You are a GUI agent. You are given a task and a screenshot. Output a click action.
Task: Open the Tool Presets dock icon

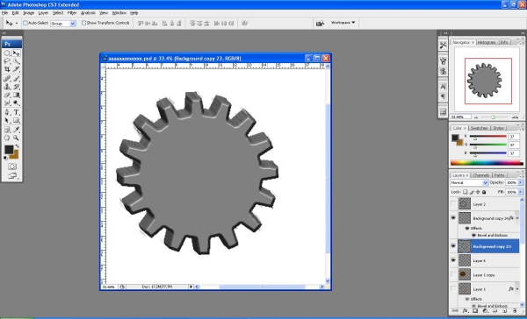(x=443, y=45)
